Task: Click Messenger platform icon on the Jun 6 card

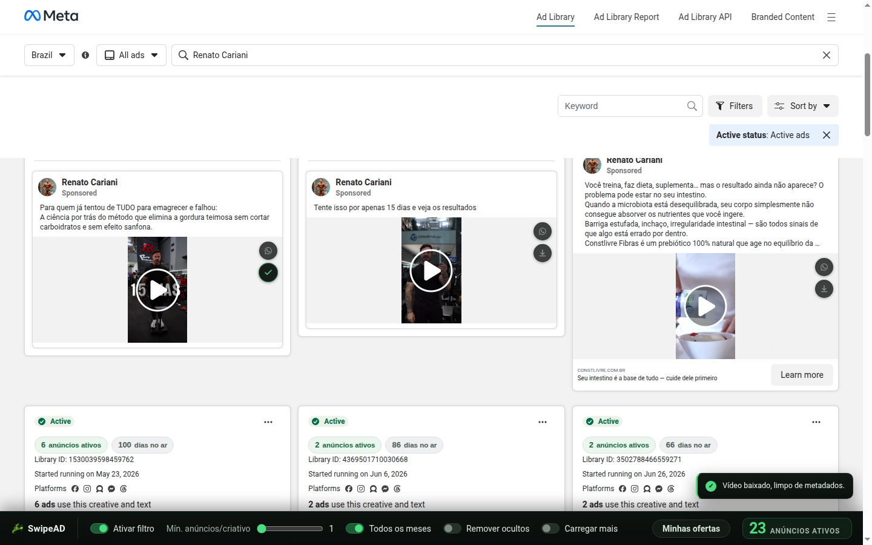Action: click(x=385, y=489)
